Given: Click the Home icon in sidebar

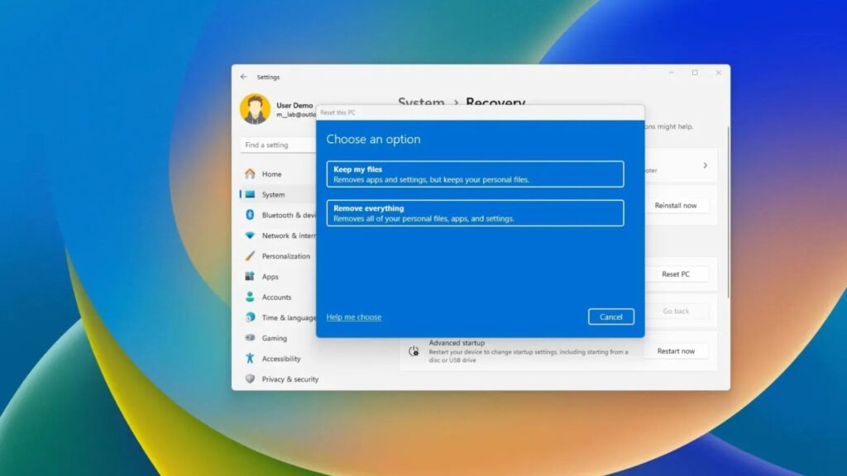Looking at the screenshot, I should (250, 174).
